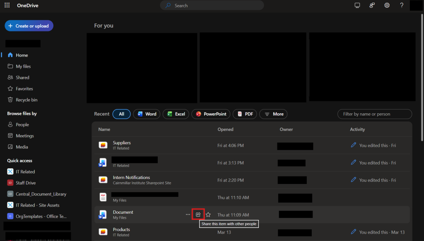The height and width of the screenshot is (241, 424).
Task: Click Create or upload button
Action: coord(29,26)
